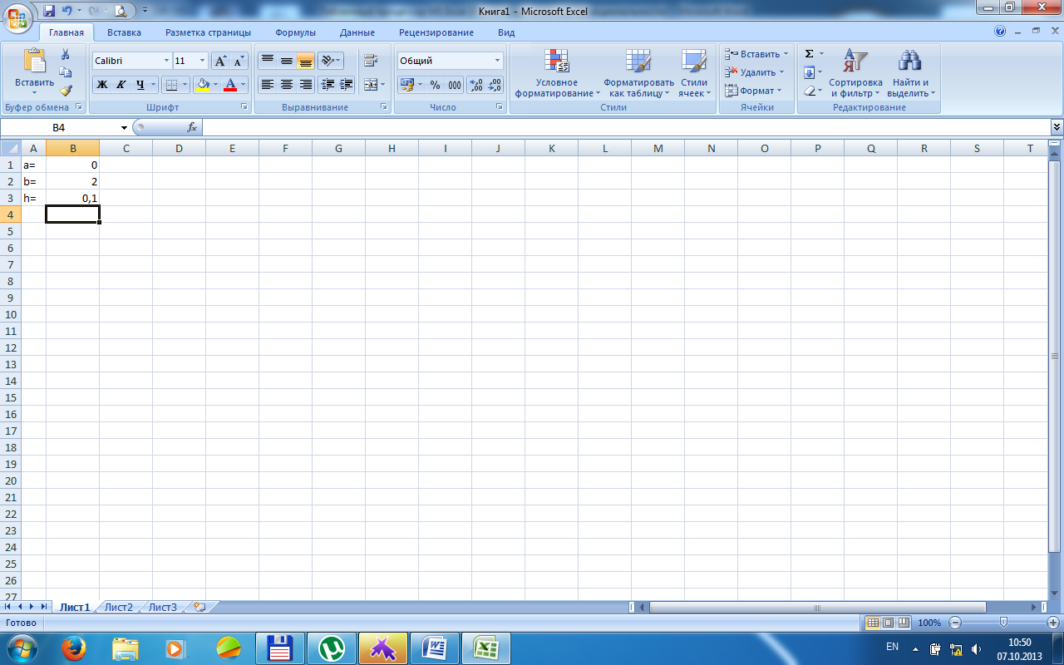Open the font size dropdown

point(202,61)
